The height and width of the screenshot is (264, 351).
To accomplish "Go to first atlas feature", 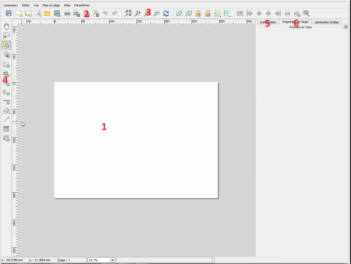I will 249,14.
